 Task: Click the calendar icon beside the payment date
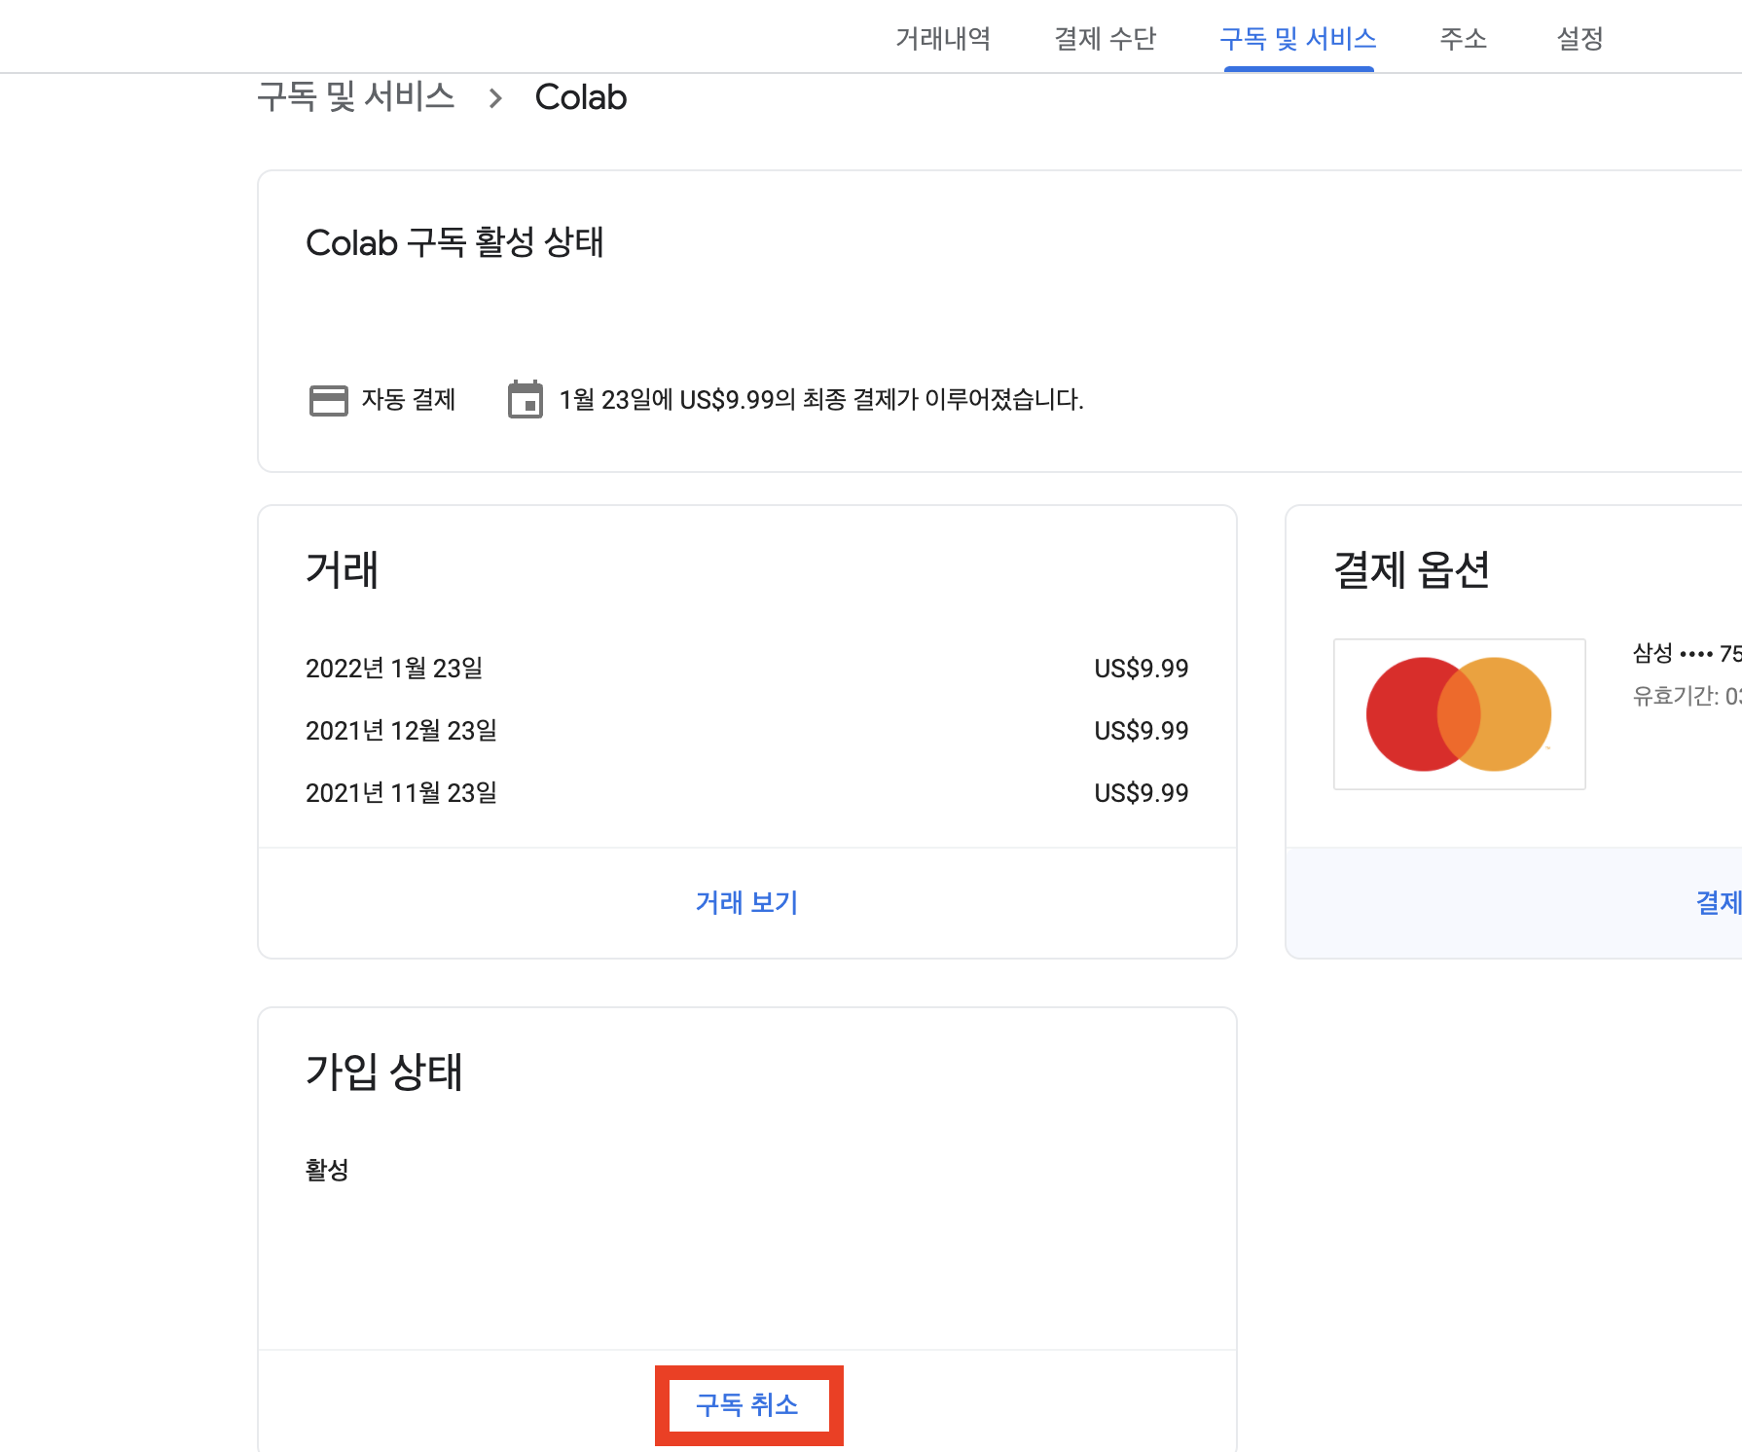click(x=526, y=399)
